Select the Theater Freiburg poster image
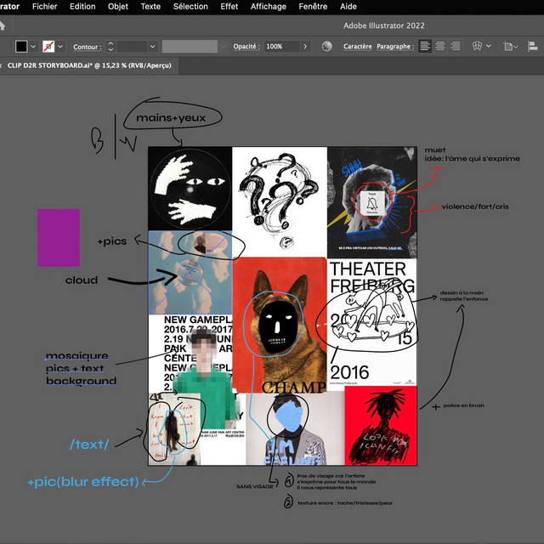The image size is (544, 544). (372, 322)
